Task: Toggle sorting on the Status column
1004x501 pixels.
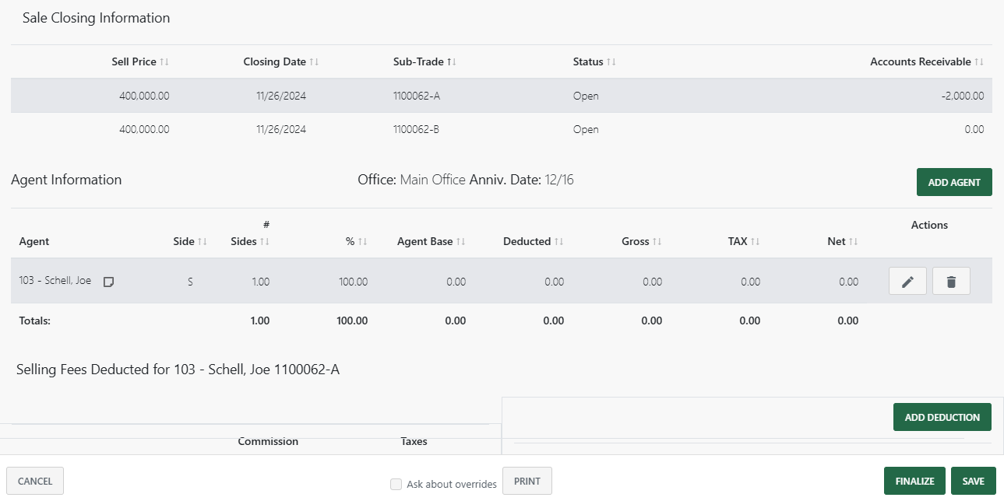Action: tap(611, 61)
